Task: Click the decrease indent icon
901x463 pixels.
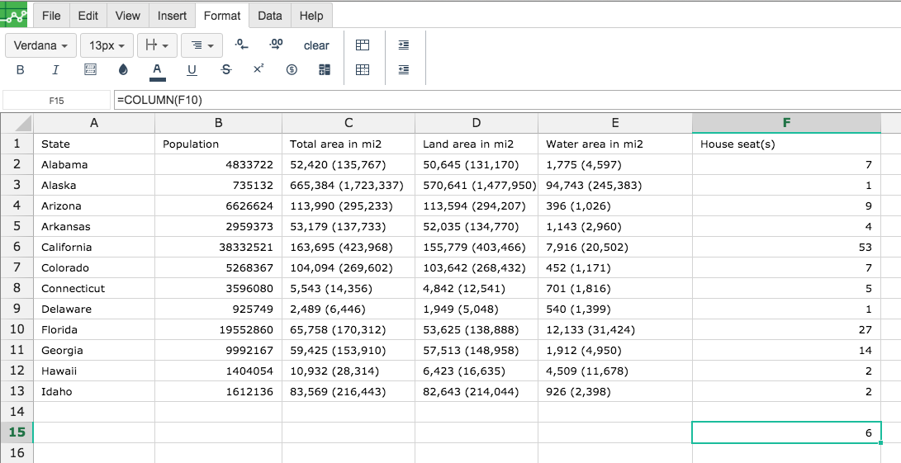Action: pos(403,70)
